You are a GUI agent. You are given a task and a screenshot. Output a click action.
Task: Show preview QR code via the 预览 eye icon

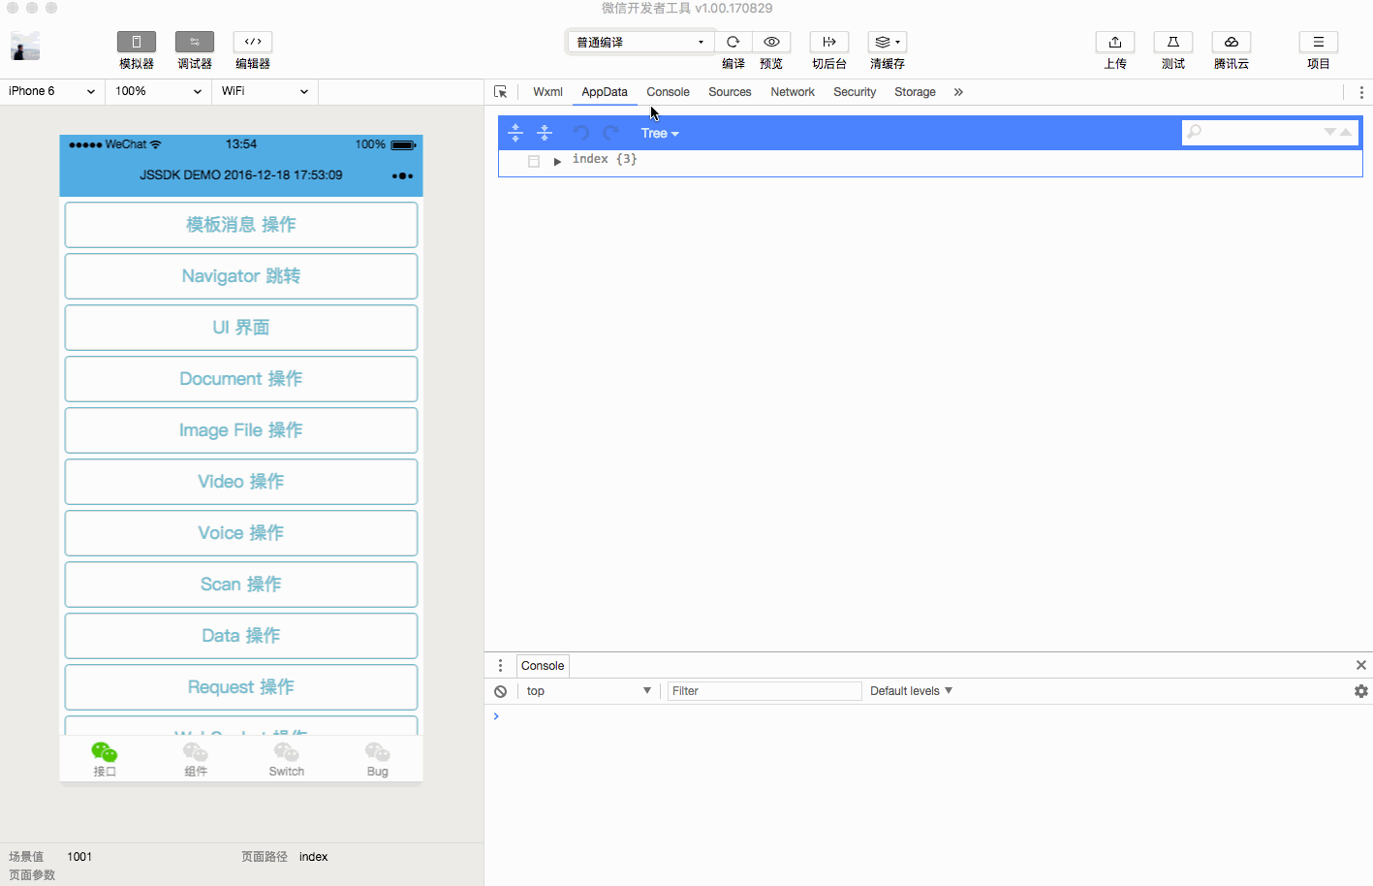point(771,42)
